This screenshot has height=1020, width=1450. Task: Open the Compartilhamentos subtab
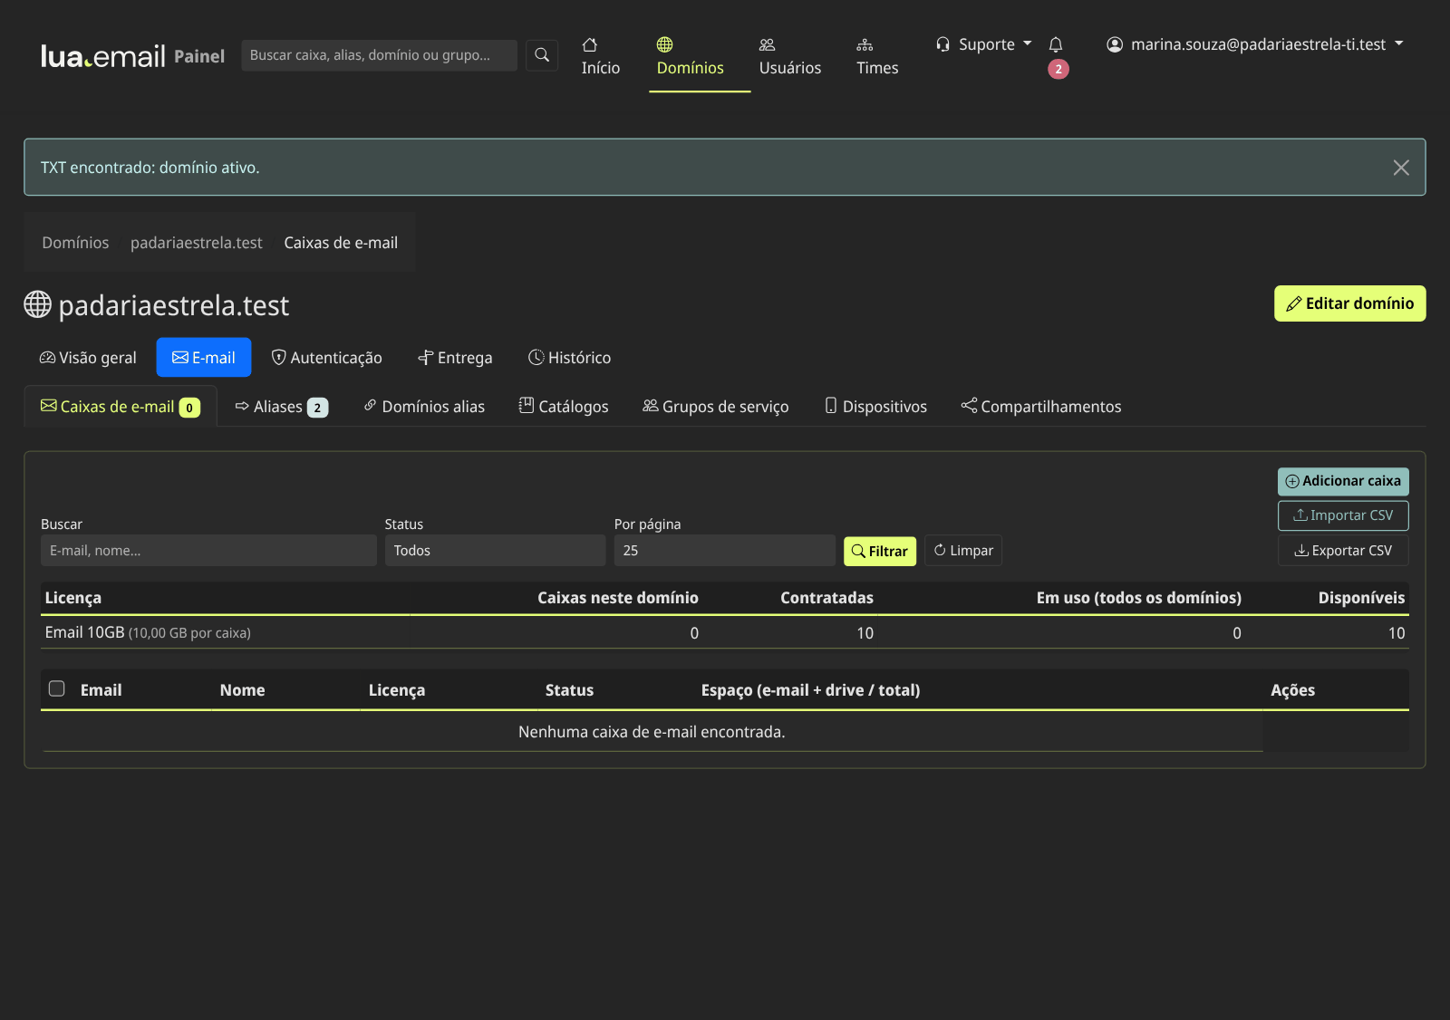(x=1041, y=407)
